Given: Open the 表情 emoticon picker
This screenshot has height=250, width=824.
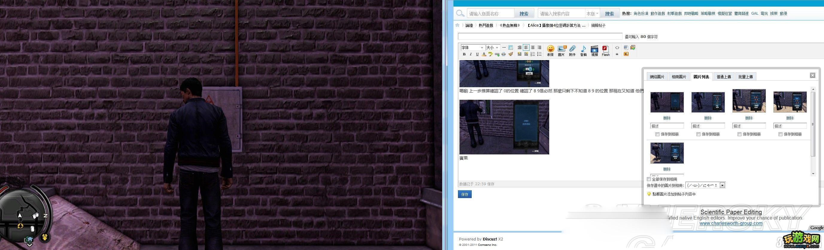Looking at the screenshot, I should 550,50.
